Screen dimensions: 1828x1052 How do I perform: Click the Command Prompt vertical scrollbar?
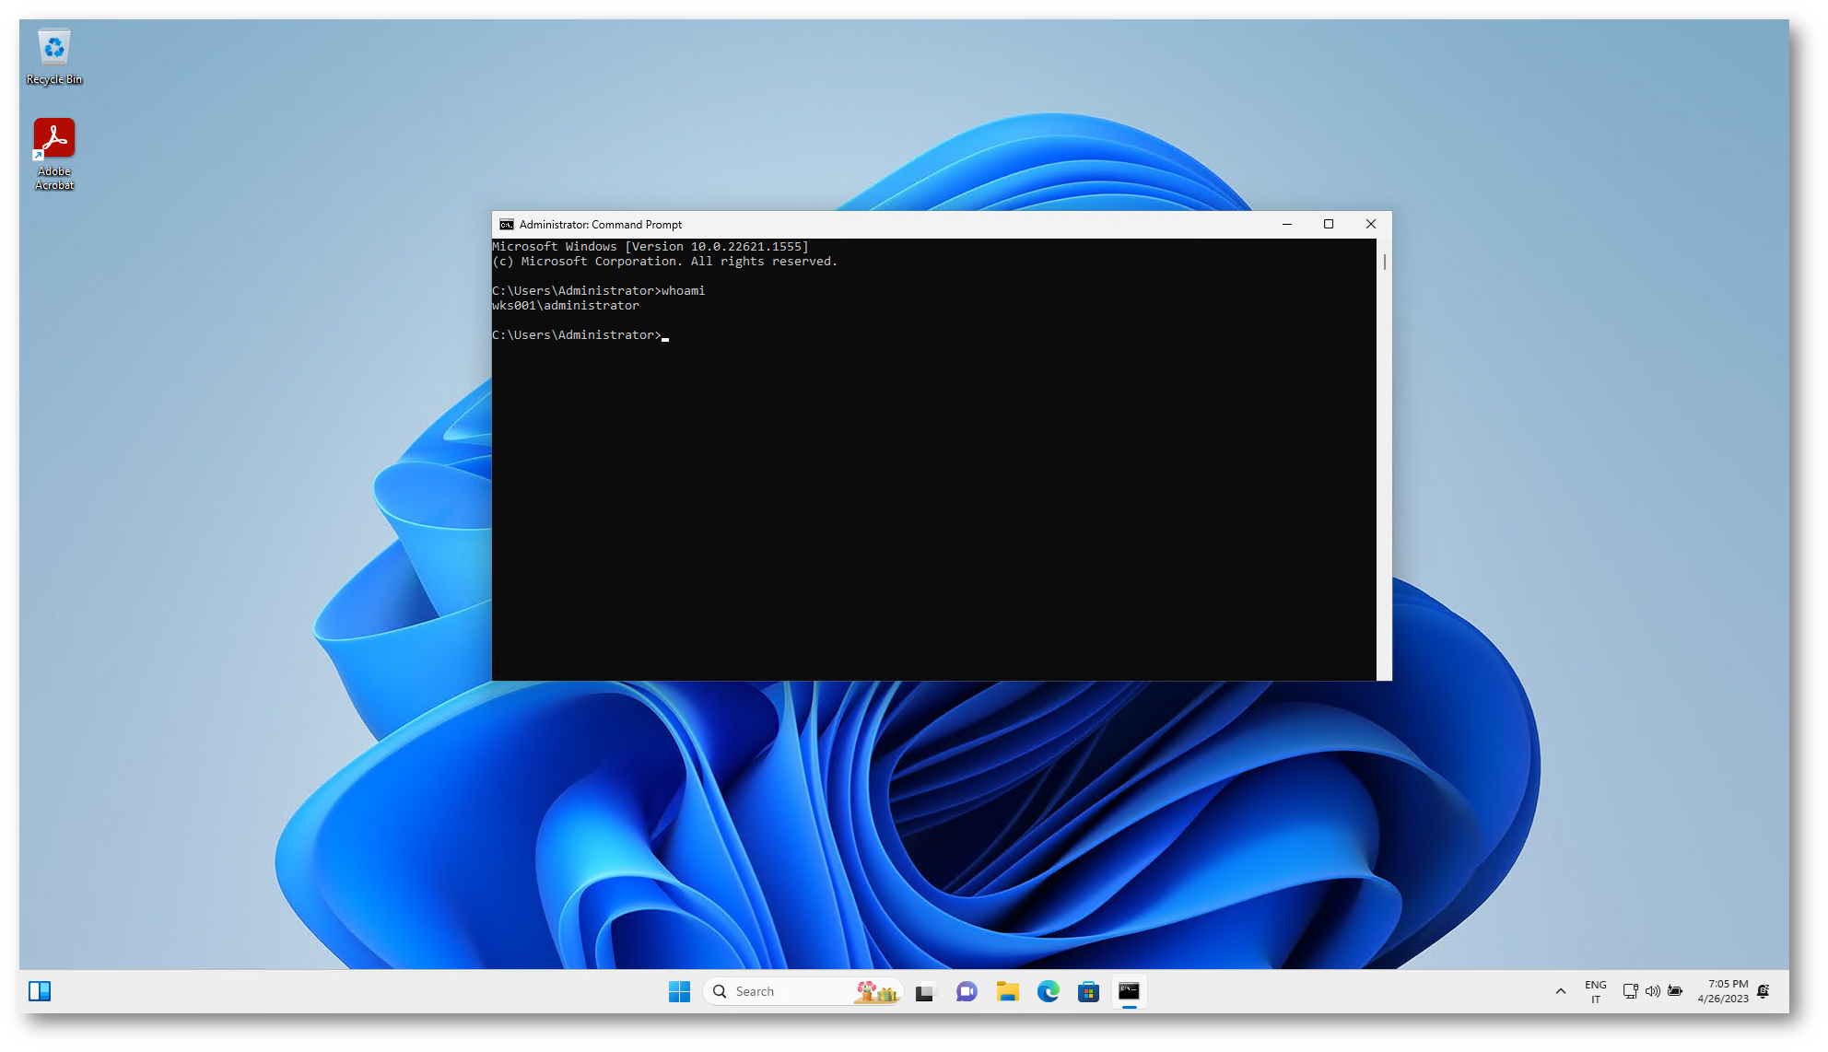coord(1384,263)
